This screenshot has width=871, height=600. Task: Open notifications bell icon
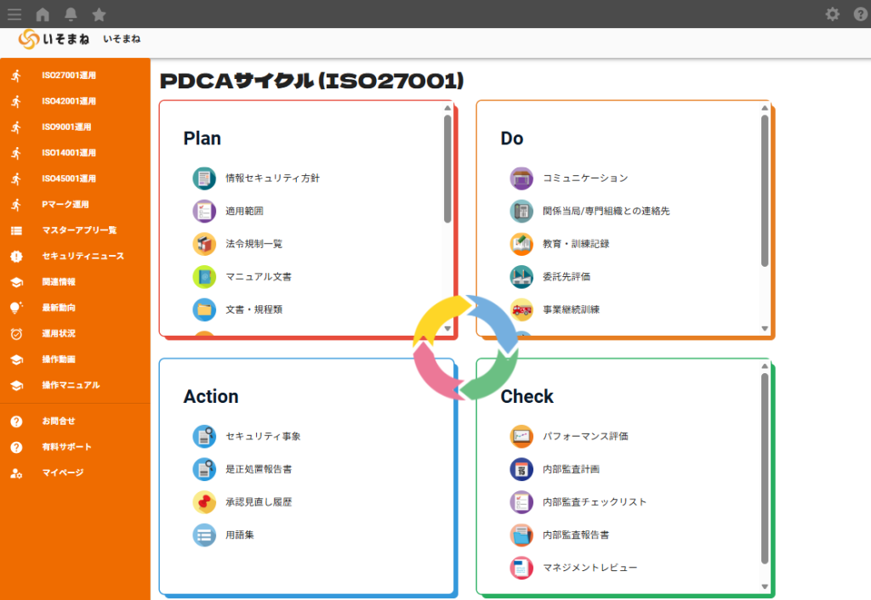(71, 14)
